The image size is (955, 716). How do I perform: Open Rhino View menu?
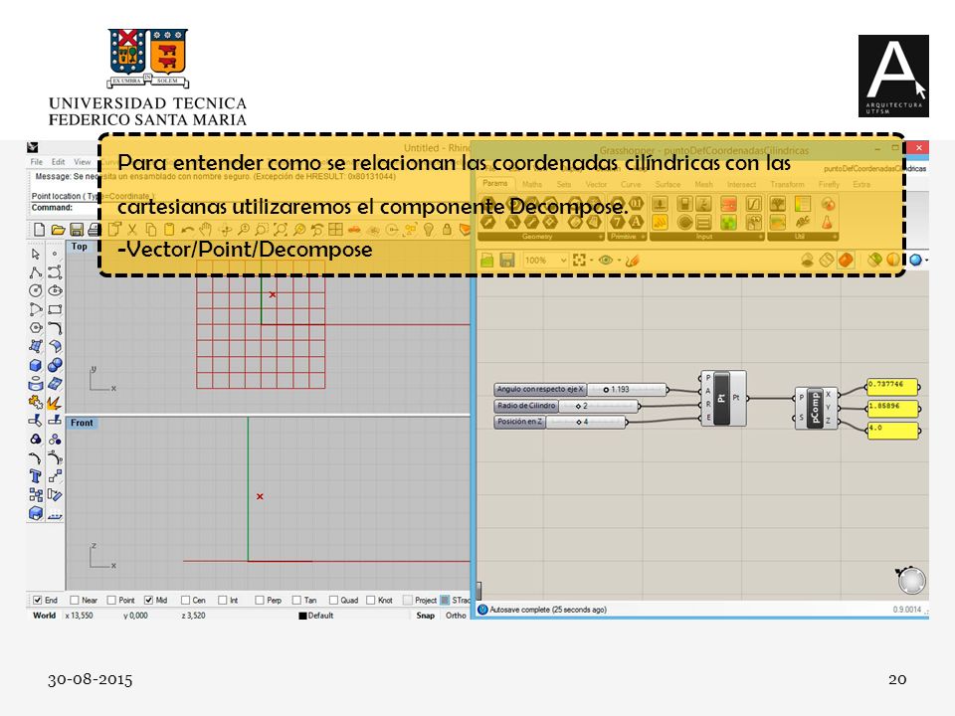click(x=82, y=162)
